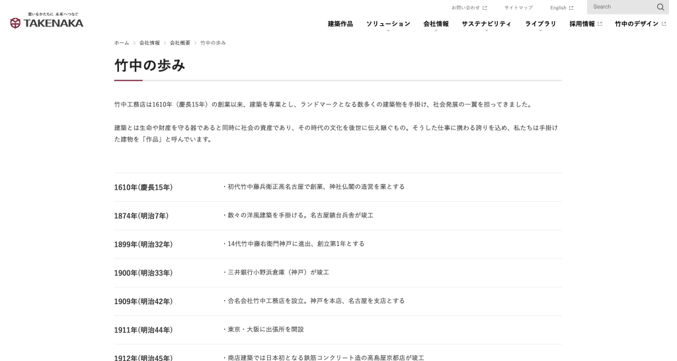This screenshot has height=361, width=677.
Task: Click the Takenaka logo
Action: [x=47, y=20]
